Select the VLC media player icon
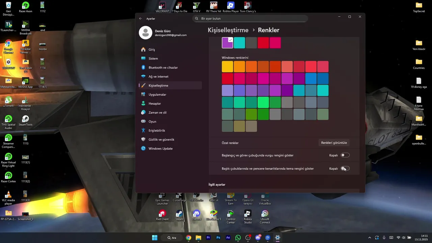 [8, 198]
